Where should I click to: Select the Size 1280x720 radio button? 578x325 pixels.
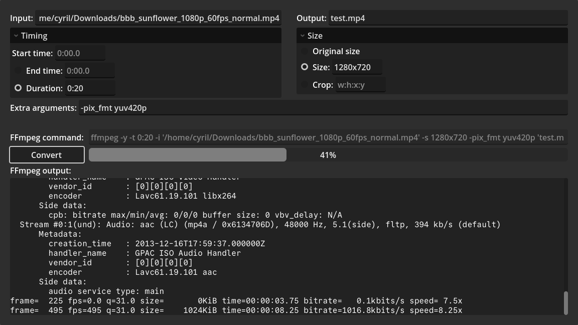pyautogui.click(x=305, y=67)
